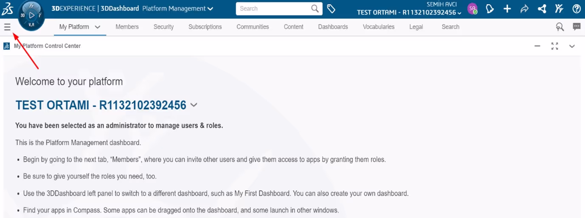Expand the TEST ORTAMI heading chevron

point(194,105)
